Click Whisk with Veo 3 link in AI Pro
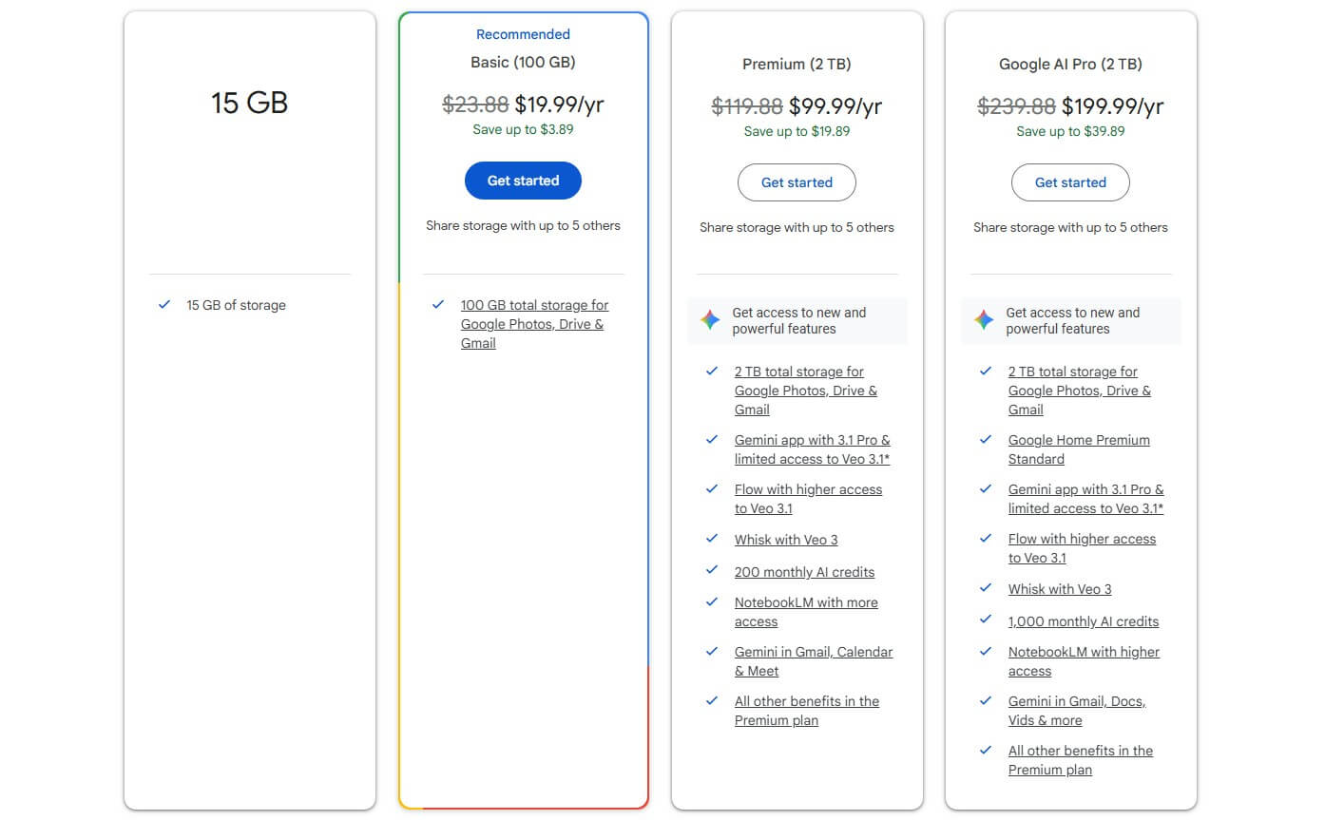Image resolution: width=1325 pixels, height=820 pixels. pos(1059,588)
